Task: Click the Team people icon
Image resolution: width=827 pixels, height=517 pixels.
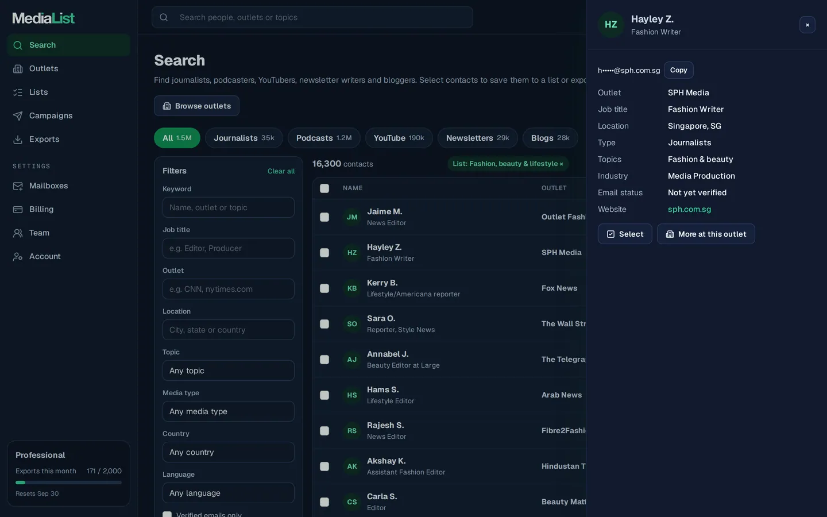Action: (18, 233)
